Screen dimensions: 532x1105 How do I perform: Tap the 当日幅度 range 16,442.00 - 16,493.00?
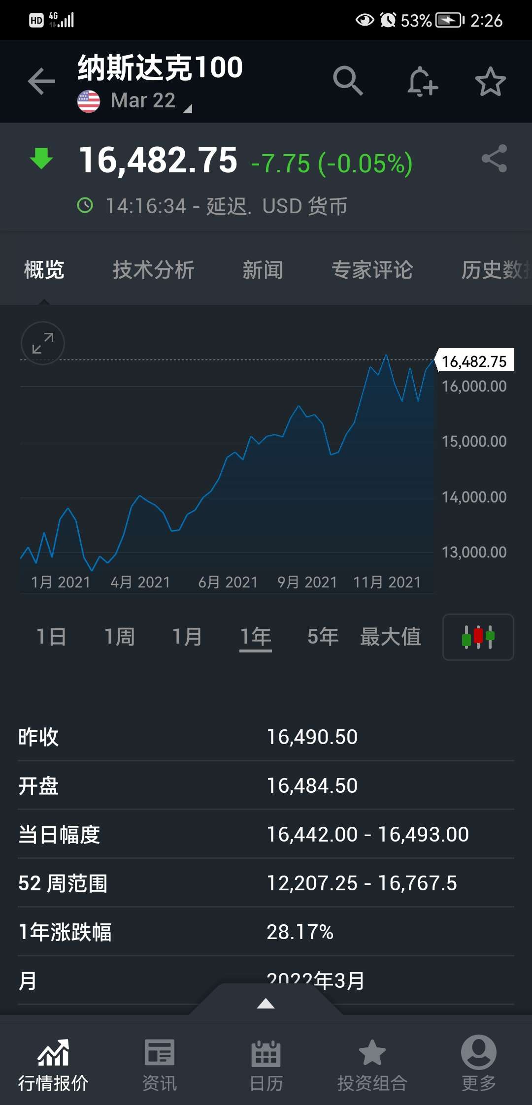[x=368, y=835]
